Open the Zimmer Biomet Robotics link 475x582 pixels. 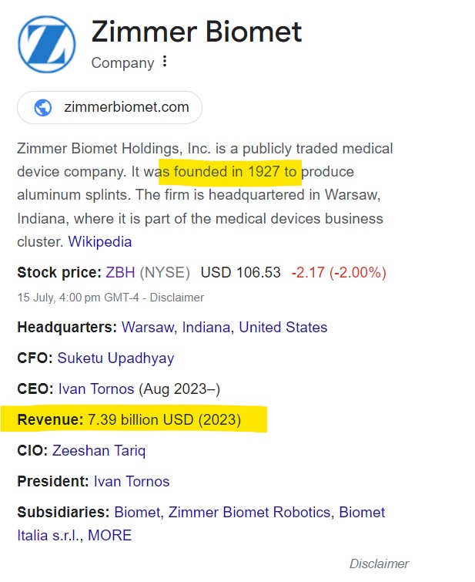click(x=249, y=512)
